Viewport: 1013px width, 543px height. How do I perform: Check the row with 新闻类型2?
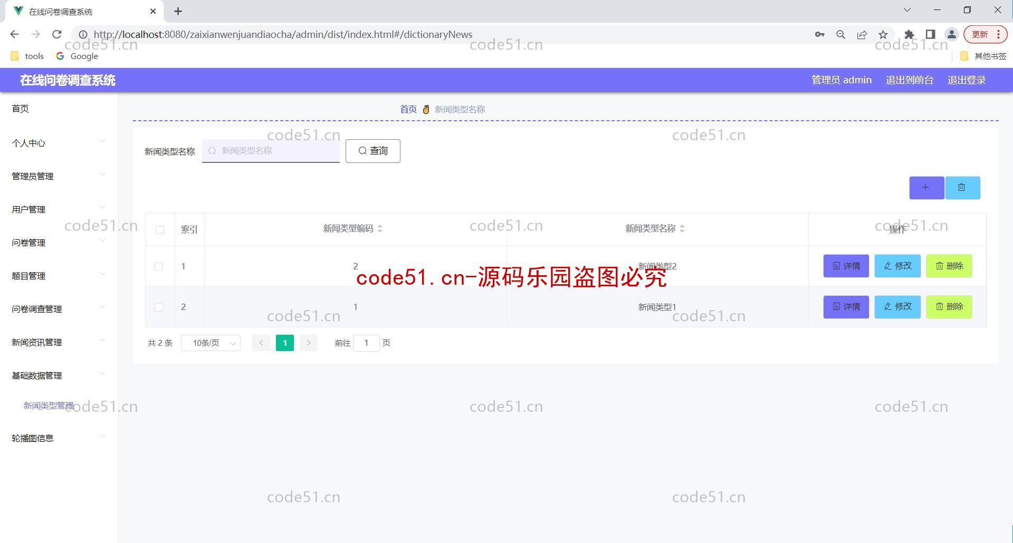click(159, 266)
